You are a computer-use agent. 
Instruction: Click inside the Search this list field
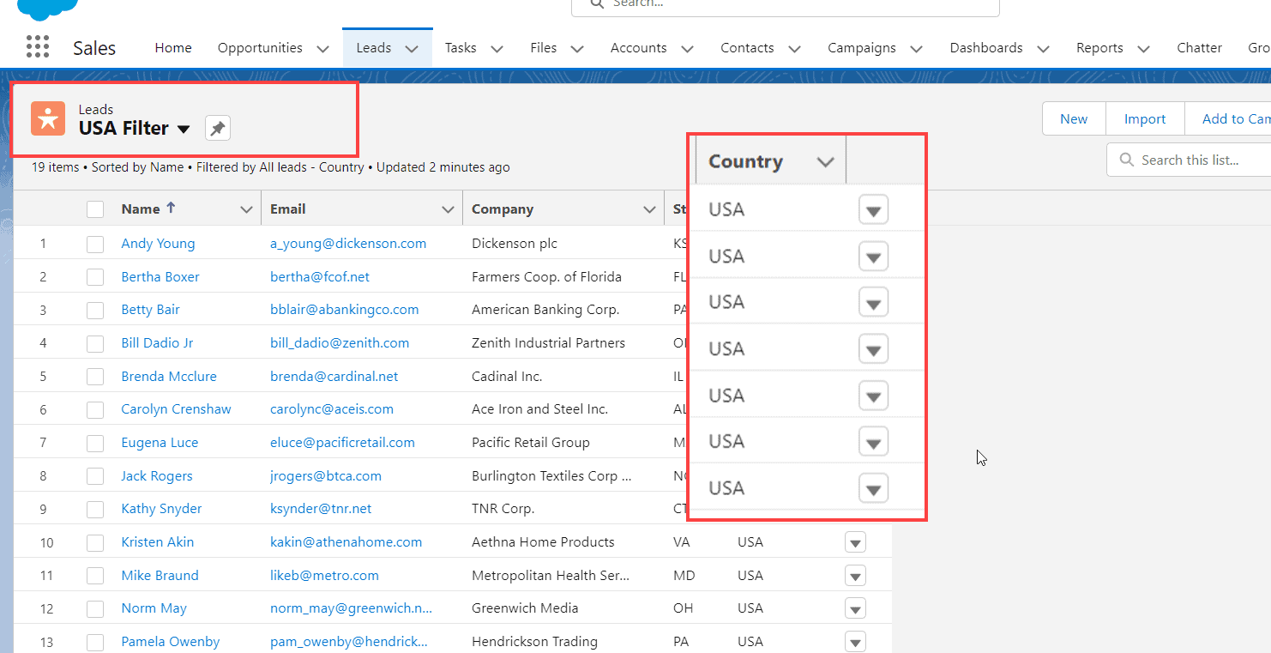pos(1192,160)
